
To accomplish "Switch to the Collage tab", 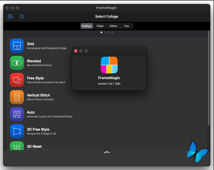I will (87, 26).
